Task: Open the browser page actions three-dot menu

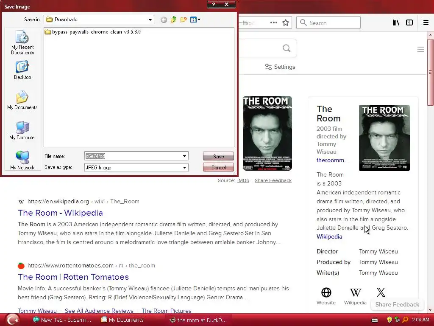Action: pyautogui.click(x=273, y=23)
